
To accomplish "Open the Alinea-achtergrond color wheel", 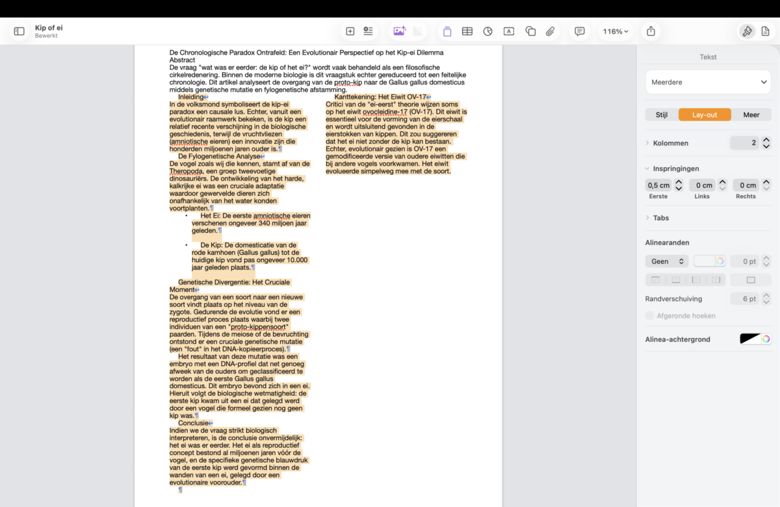I will 766,339.
